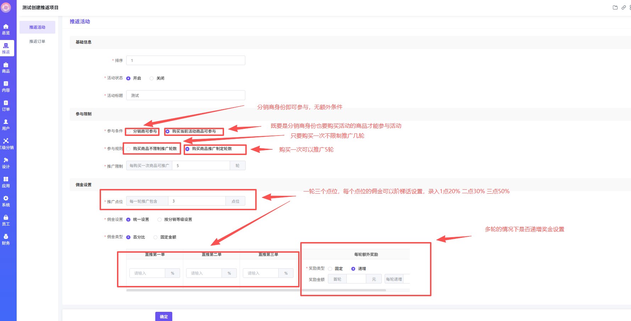631x321 pixels.
Task: Open the 系统 gear icon
Action: [x=6, y=199]
